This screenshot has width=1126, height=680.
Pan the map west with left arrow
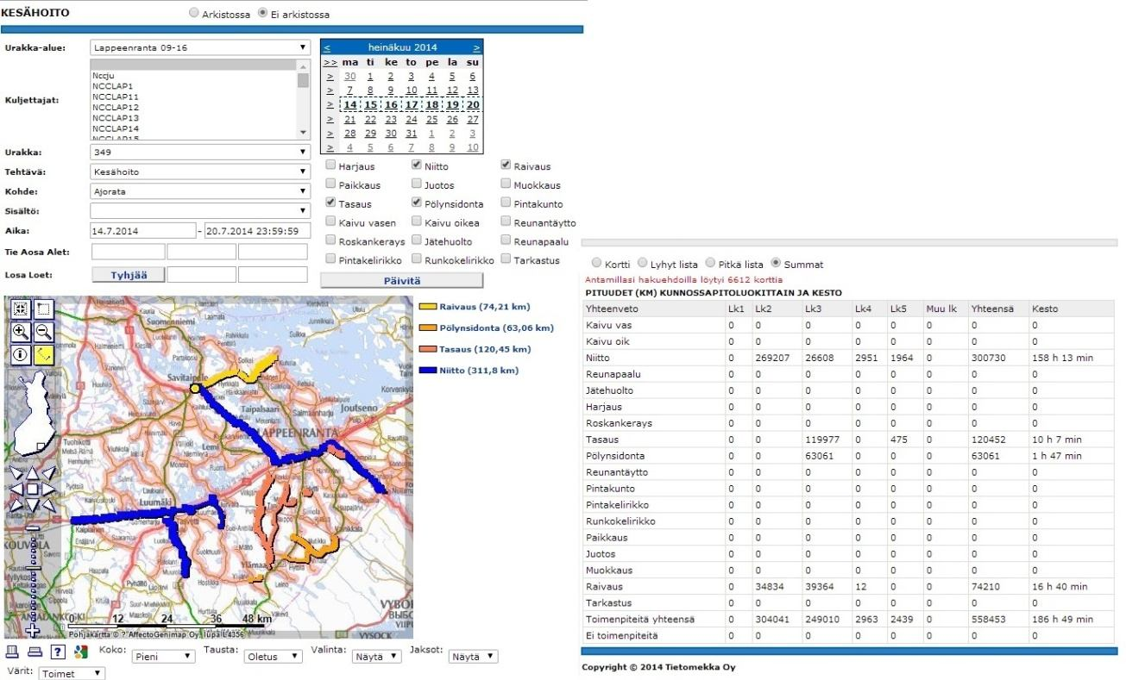click(16, 489)
